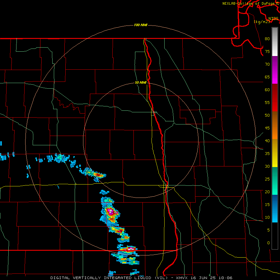Click the scale value 40
This screenshot has width=280, height=280.
267,141
